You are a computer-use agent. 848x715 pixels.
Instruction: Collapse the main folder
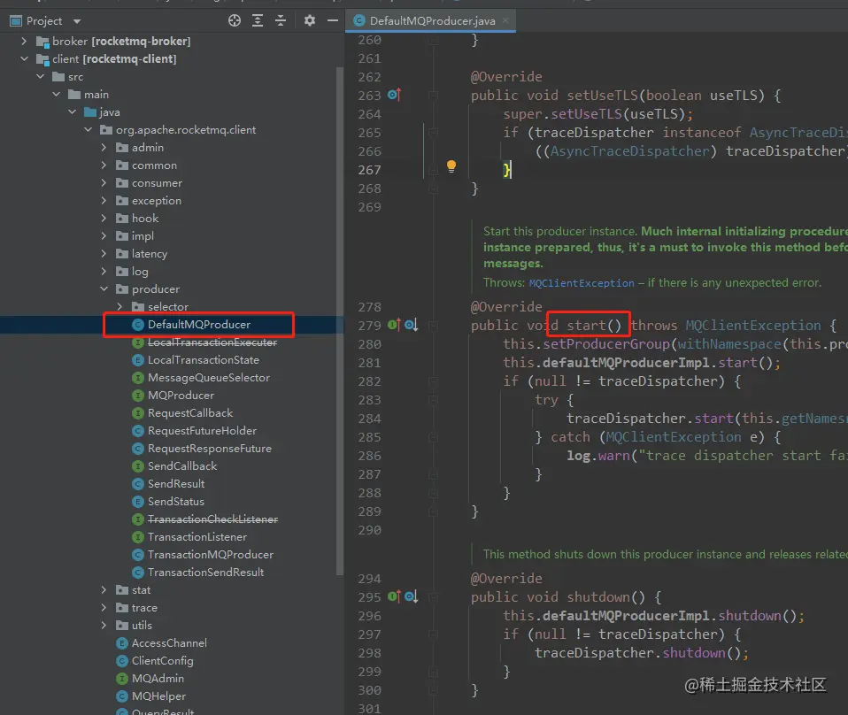pyautogui.click(x=57, y=94)
